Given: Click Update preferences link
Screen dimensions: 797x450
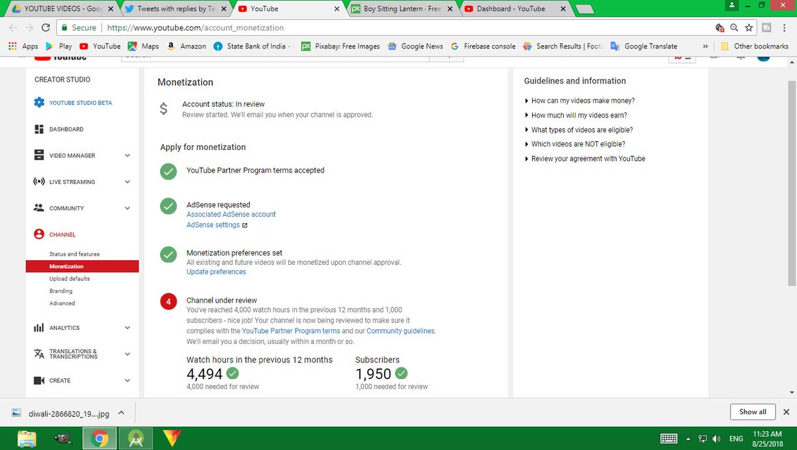Looking at the screenshot, I should [216, 271].
